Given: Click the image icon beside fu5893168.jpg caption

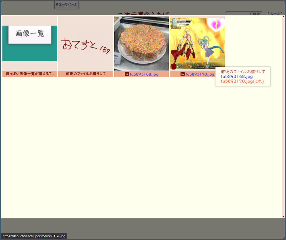Looking at the screenshot, I should pos(127,74).
